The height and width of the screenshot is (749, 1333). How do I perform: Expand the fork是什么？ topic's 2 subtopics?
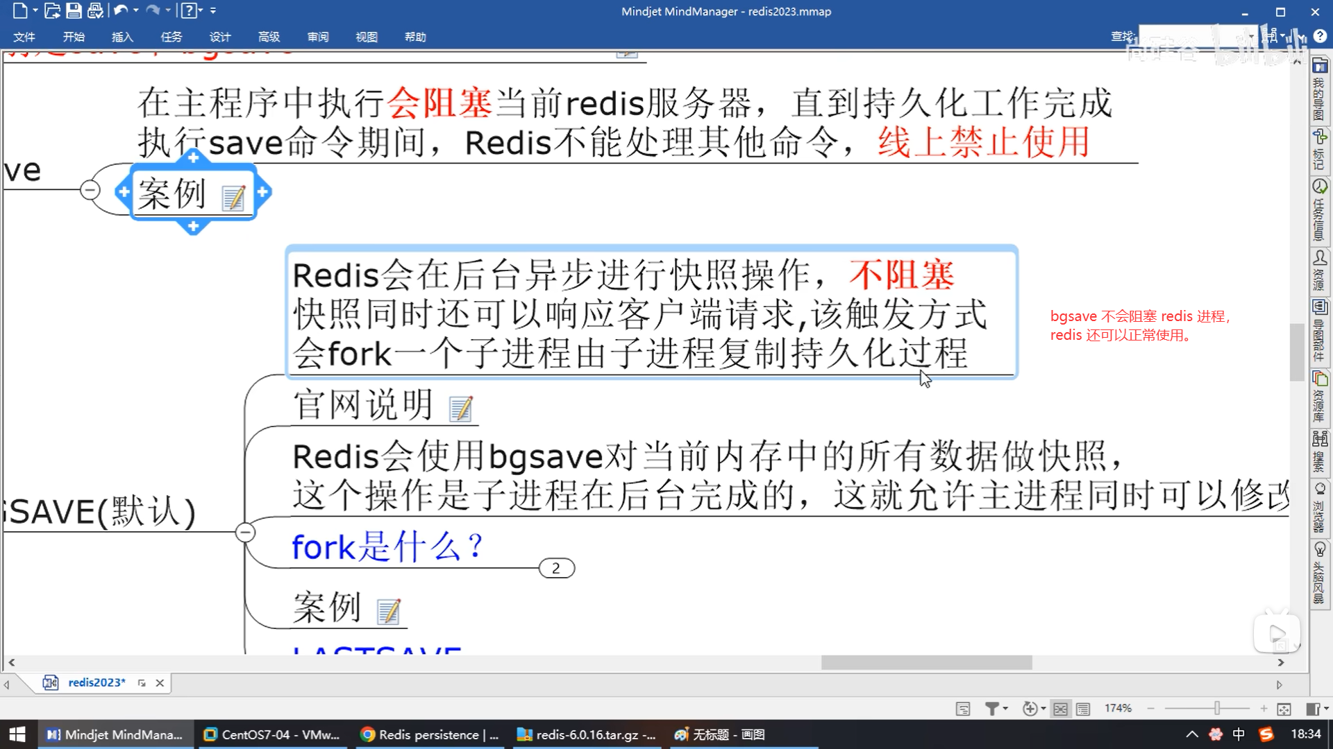[x=556, y=569]
